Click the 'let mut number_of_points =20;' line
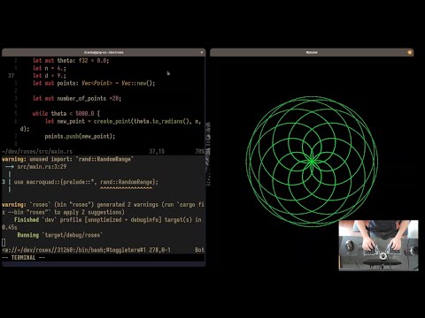425x318 pixels. [x=77, y=98]
